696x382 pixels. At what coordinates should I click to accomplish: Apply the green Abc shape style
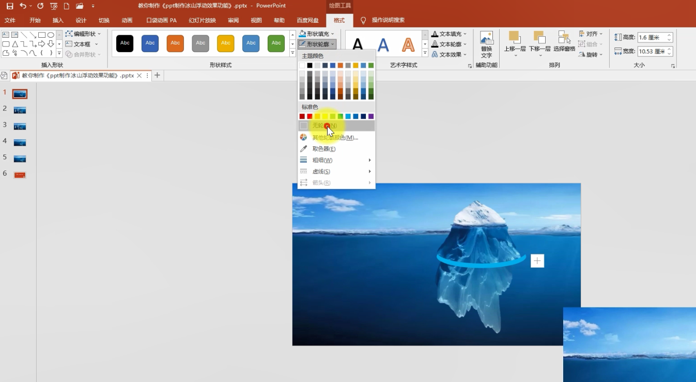pyautogui.click(x=276, y=43)
